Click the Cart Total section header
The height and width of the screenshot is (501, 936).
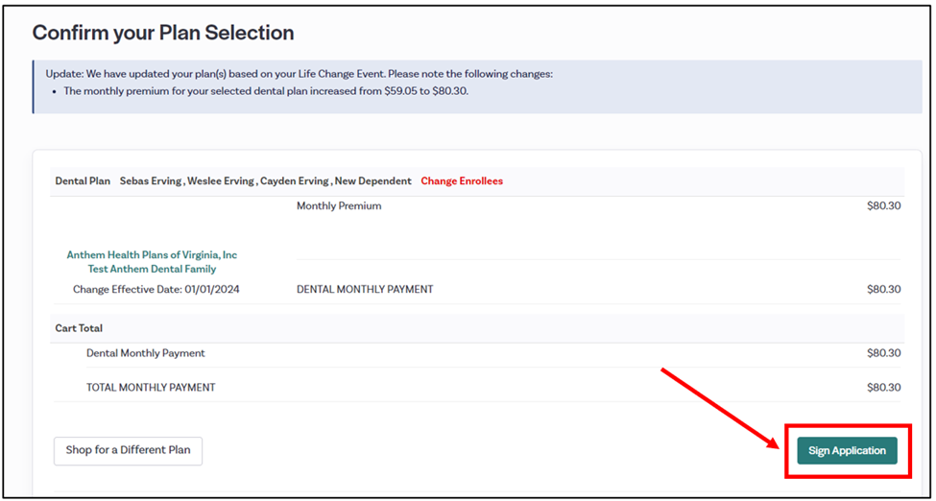click(x=79, y=328)
